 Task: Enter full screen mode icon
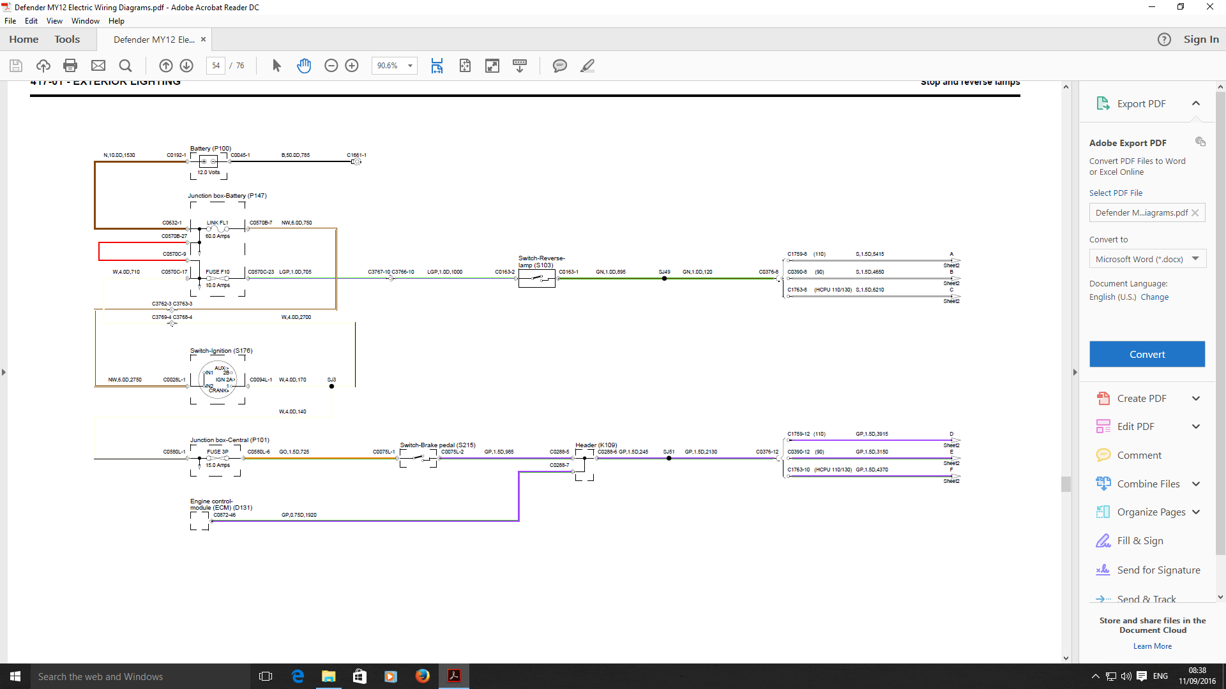tap(492, 66)
